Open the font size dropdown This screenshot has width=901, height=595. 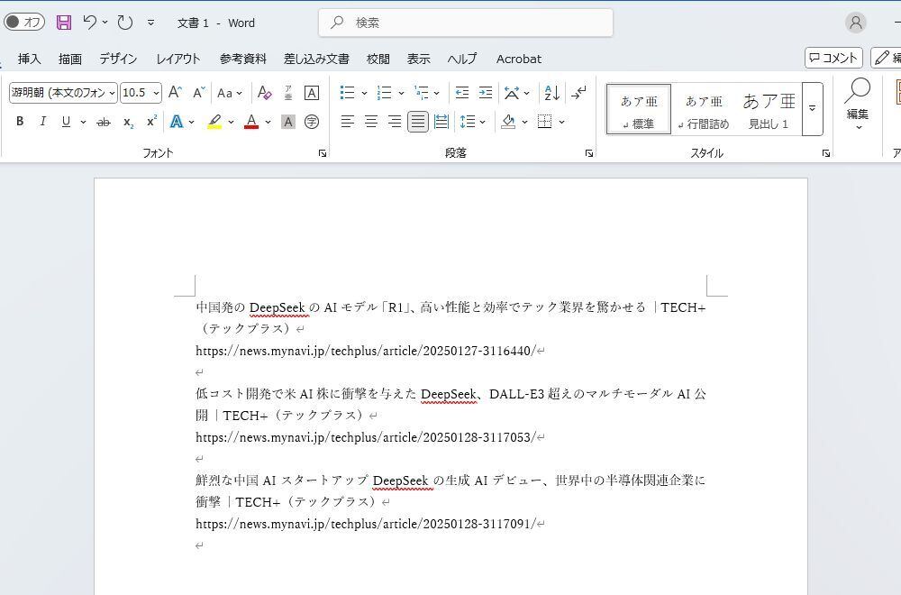pyautogui.click(x=156, y=93)
